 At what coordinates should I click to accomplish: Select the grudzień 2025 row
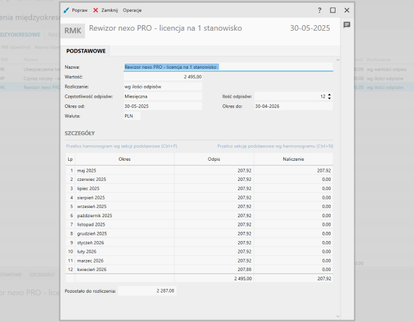[199, 234]
